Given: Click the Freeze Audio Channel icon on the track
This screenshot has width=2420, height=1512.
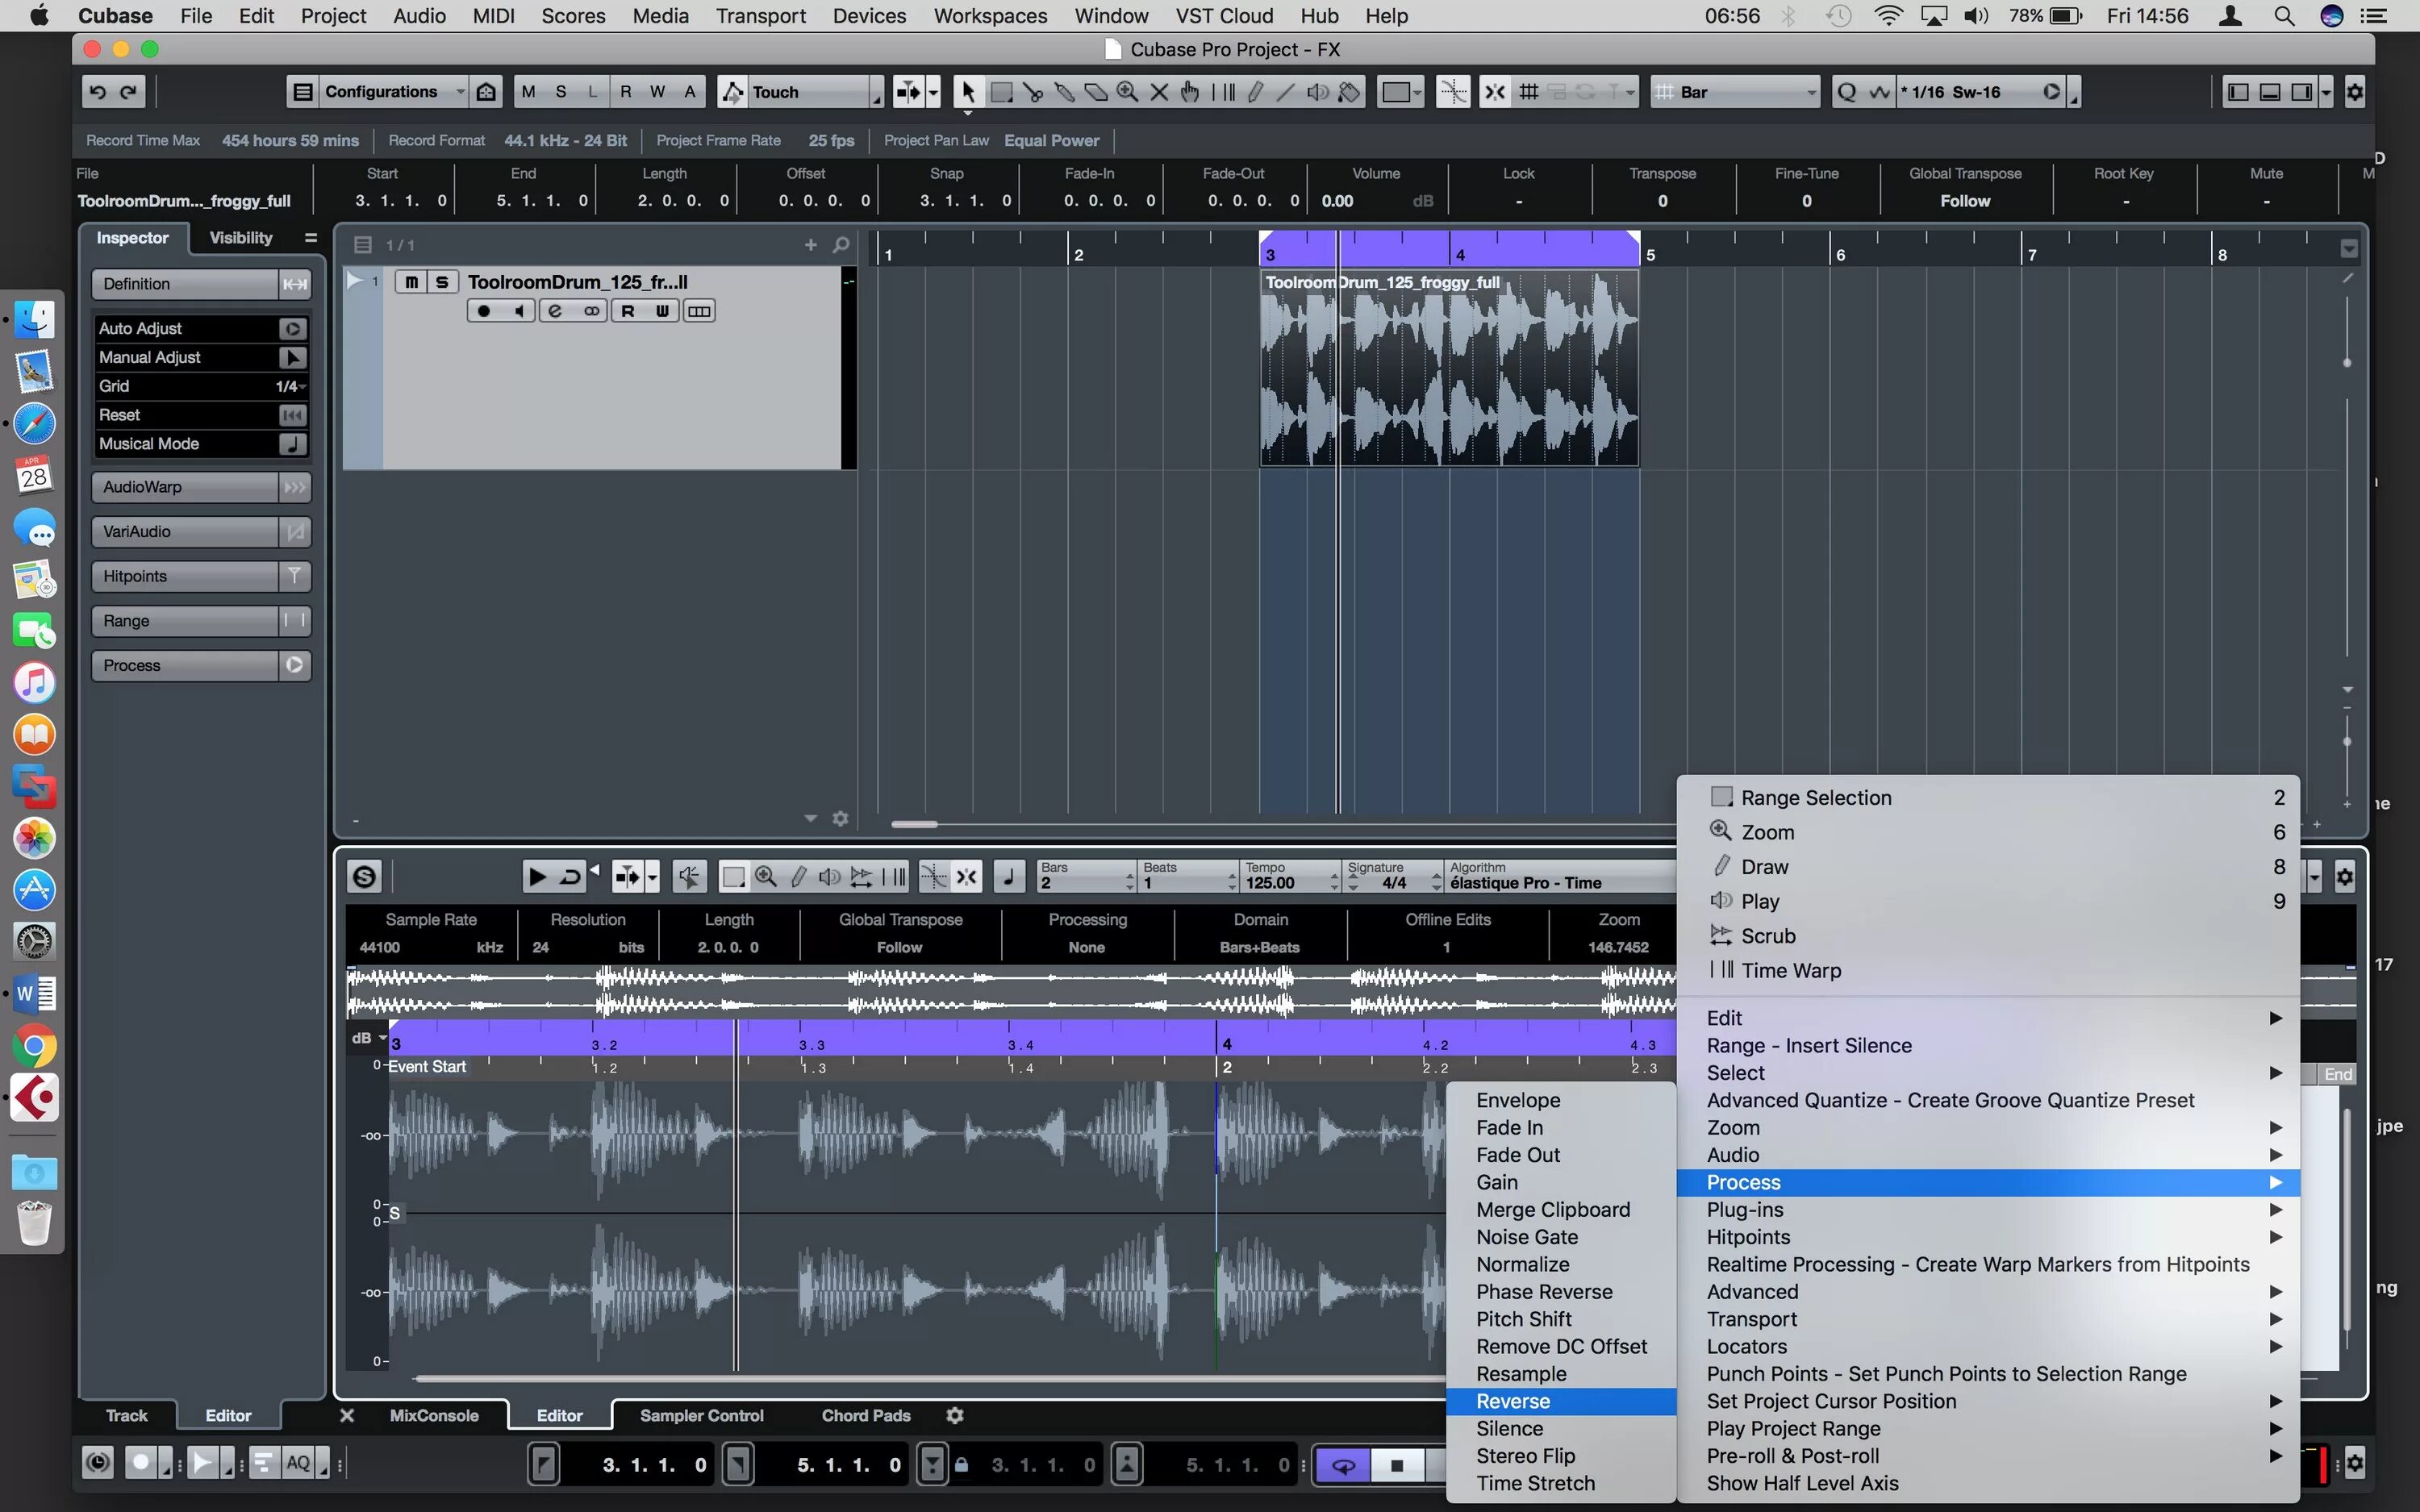Looking at the screenshot, I should tap(700, 311).
